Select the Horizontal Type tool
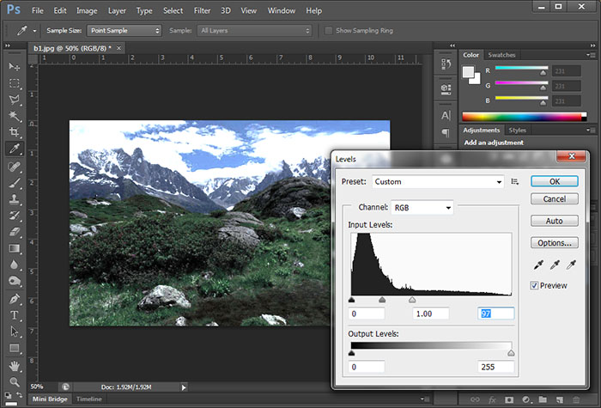The height and width of the screenshot is (408, 601). [x=15, y=314]
